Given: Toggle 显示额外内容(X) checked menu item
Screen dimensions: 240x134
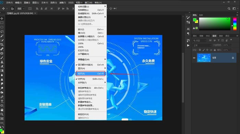Looking at the screenshot, I should (x=91, y=65).
